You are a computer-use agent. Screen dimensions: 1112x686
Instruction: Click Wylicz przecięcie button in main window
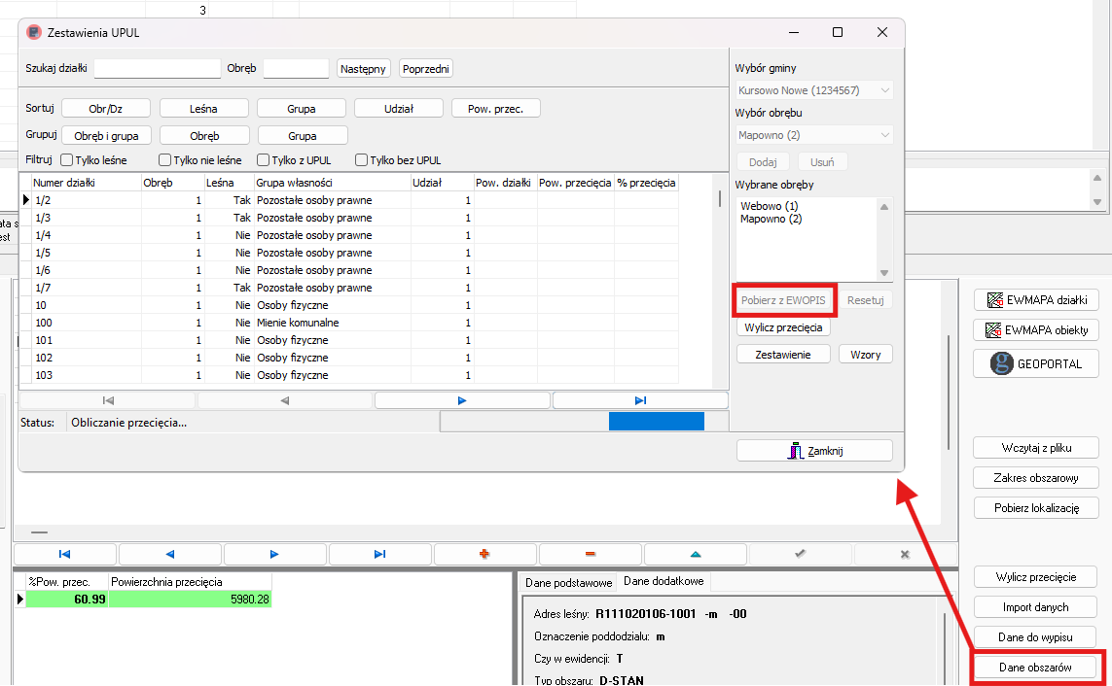[1035, 577]
